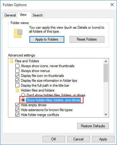The height and width of the screenshot is (145, 117).
Task: Click the Hidden files and folders icon
Action: pos(17,90)
